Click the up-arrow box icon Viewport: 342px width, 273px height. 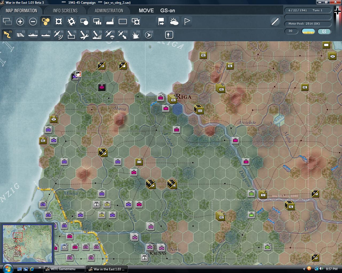pyautogui.click(x=169, y=35)
